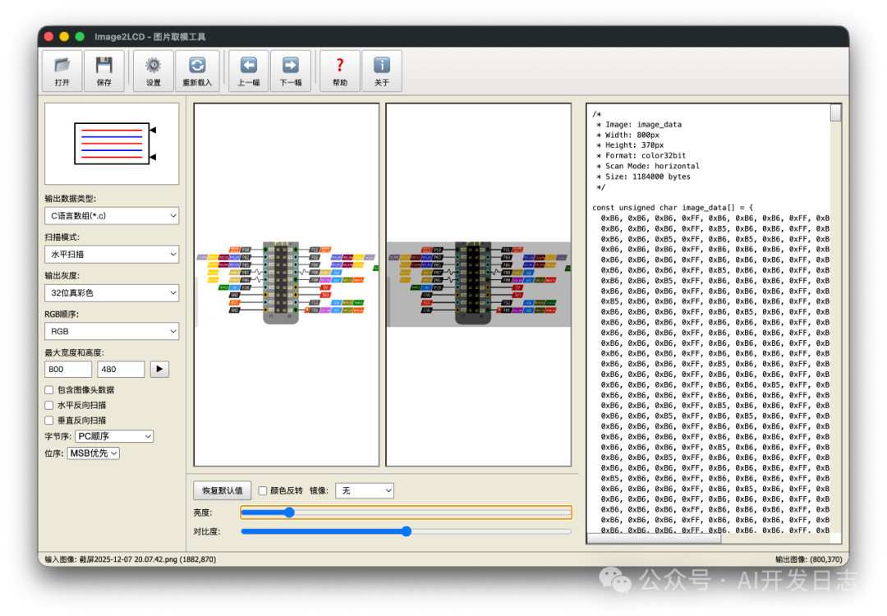
Task: Toggle 垂直反向扫描 checkbox
Action: 49,421
